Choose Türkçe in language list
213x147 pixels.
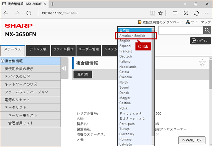(x=135, y=129)
